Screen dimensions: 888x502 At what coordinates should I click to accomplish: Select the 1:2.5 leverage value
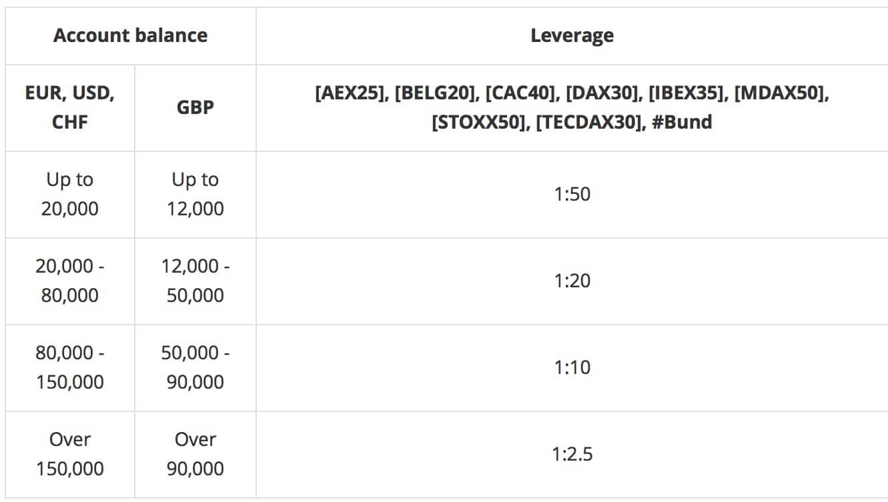point(572,455)
